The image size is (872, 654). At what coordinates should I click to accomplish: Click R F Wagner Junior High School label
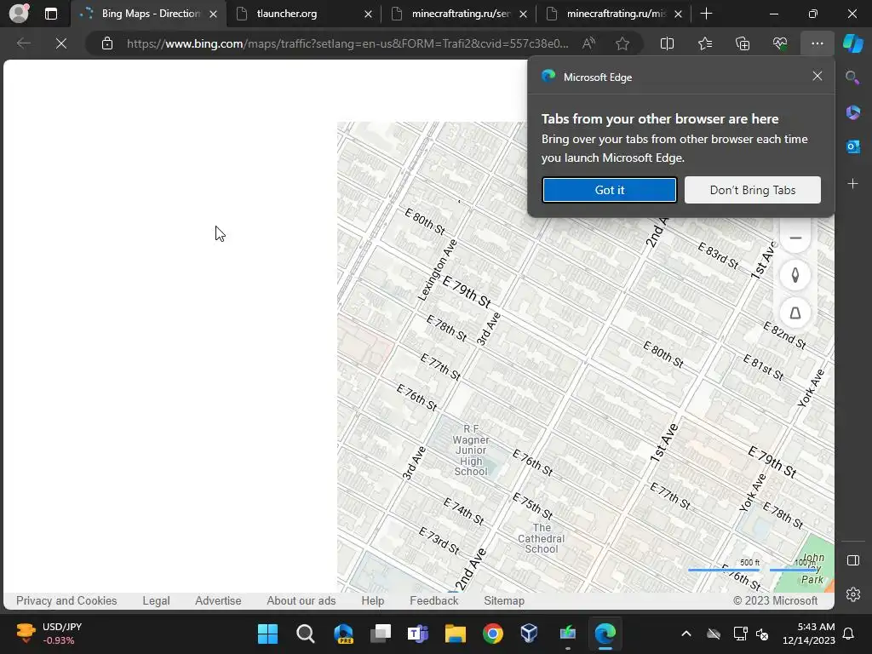click(x=470, y=450)
